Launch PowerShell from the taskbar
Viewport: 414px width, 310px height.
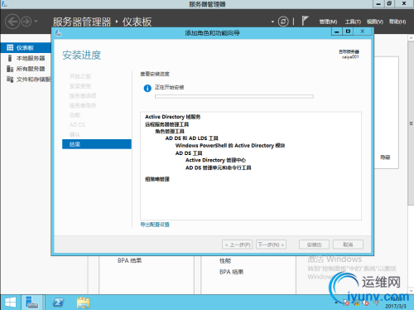(58, 303)
